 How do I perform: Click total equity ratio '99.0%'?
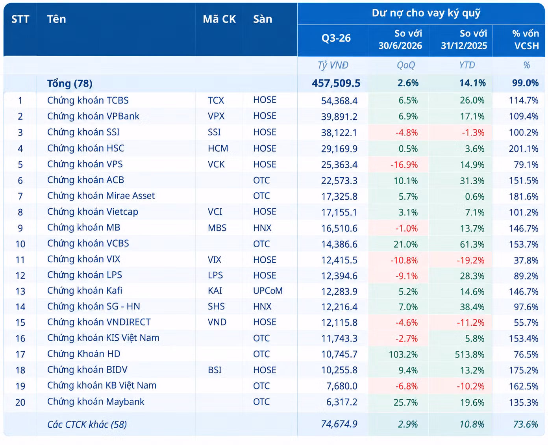pyautogui.click(x=525, y=83)
